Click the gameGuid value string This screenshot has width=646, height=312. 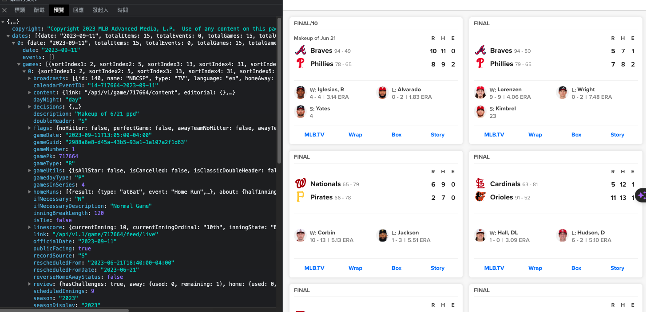coord(126,142)
